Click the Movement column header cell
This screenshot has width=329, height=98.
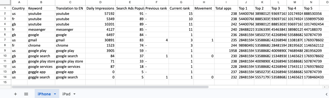[204, 8]
